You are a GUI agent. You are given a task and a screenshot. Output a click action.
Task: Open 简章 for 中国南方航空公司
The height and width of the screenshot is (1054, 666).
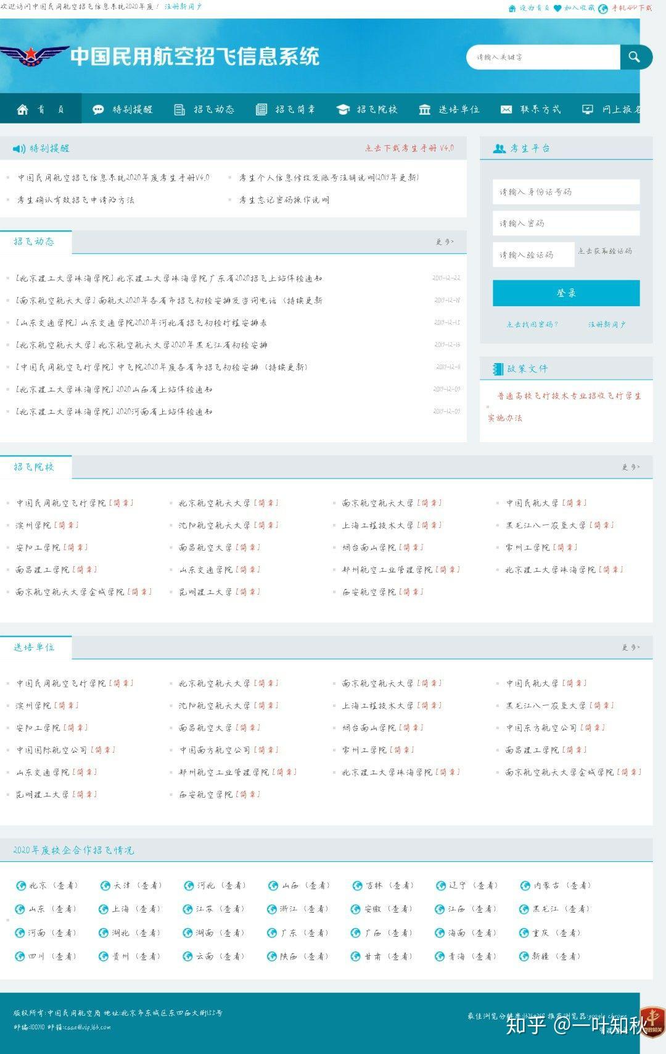click(x=266, y=750)
